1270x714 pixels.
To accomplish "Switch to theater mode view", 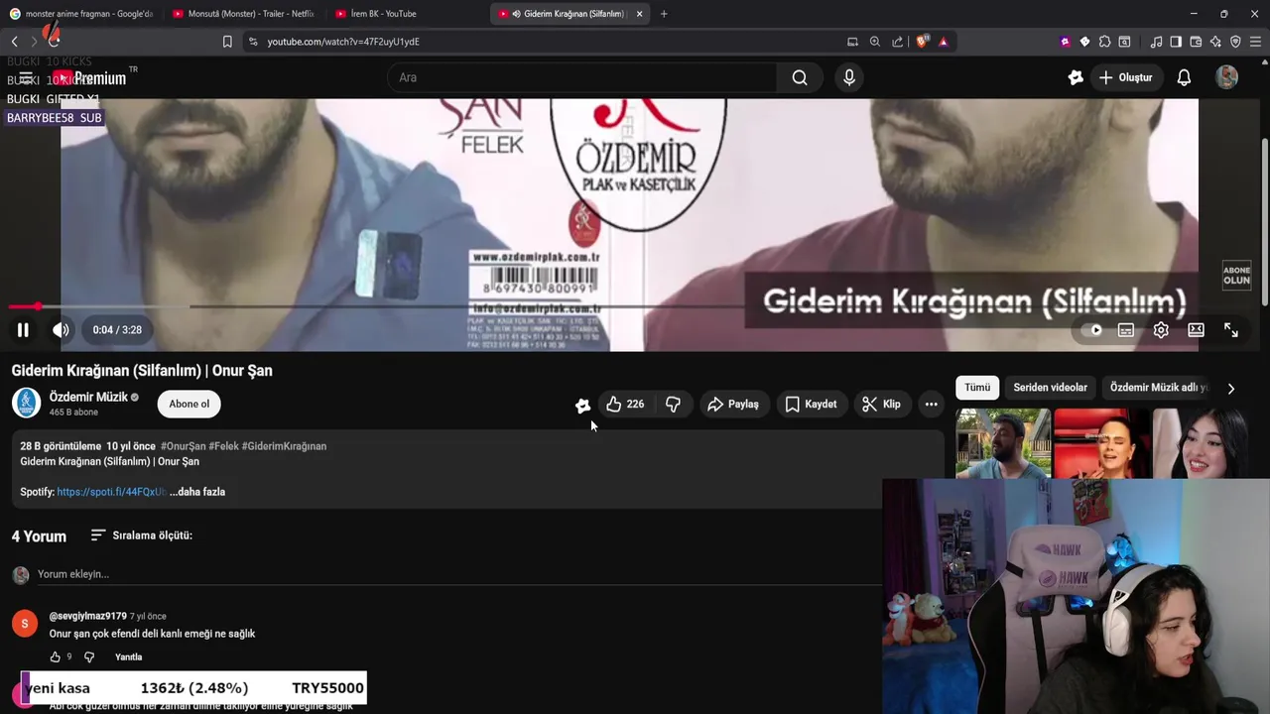I will [x=1197, y=330].
